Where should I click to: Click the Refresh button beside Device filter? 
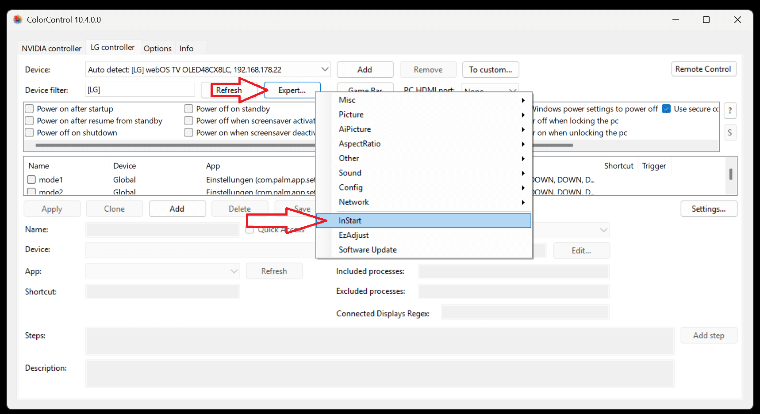click(x=229, y=90)
